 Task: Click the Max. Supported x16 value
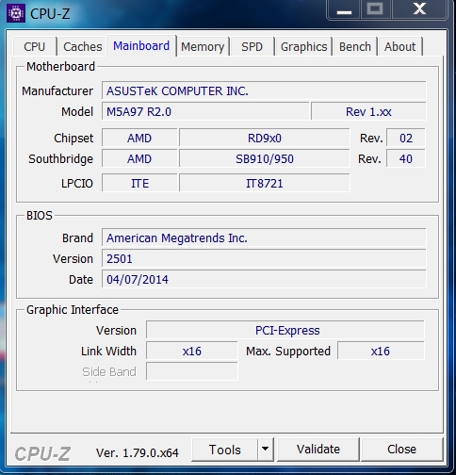(x=381, y=351)
